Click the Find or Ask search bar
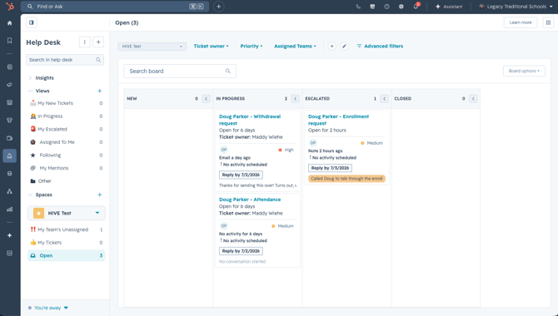This screenshot has height=316, width=558. point(115,7)
